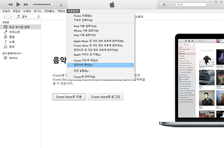Select 아티스트 in the sidebar
Screen dimensions: 224x148
(x=20, y=32)
